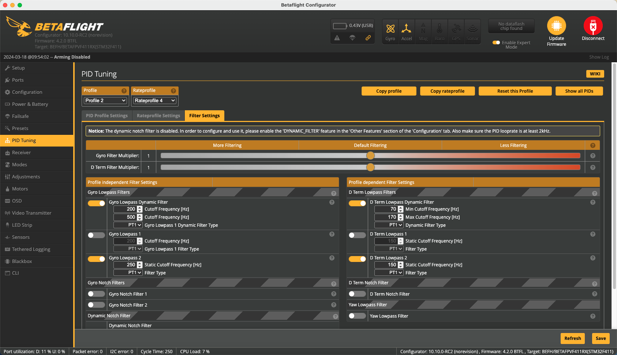Open help for Gyro Lowpass 2
This screenshot has height=355, width=617.
(x=332, y=258)
